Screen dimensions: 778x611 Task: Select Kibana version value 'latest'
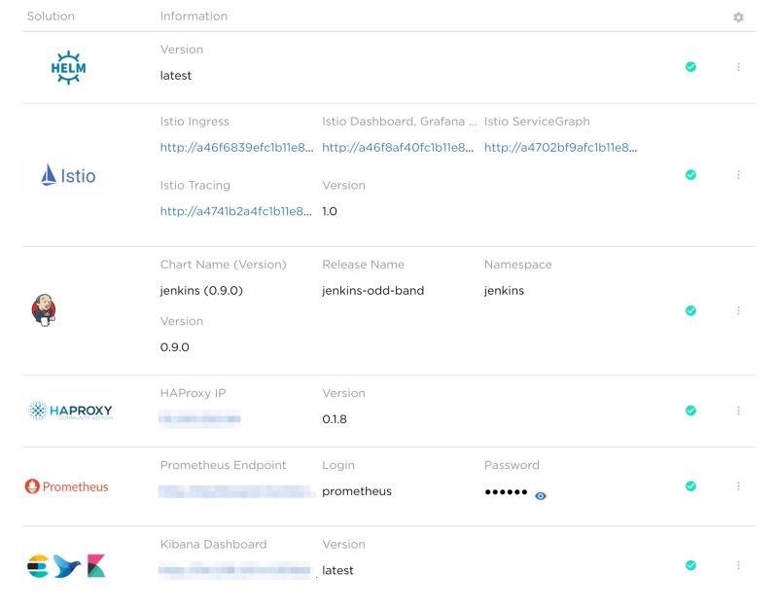(x=337, y=570)
